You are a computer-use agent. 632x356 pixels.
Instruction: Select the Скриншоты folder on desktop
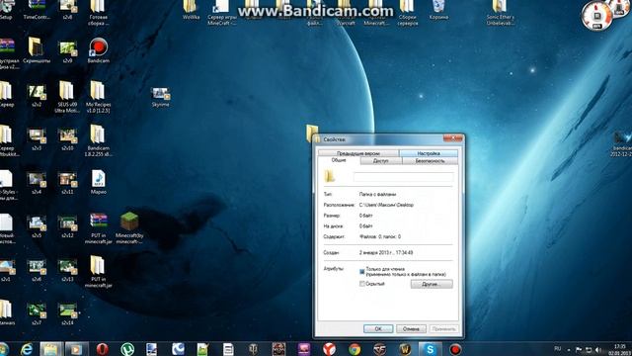pos(37,50)
